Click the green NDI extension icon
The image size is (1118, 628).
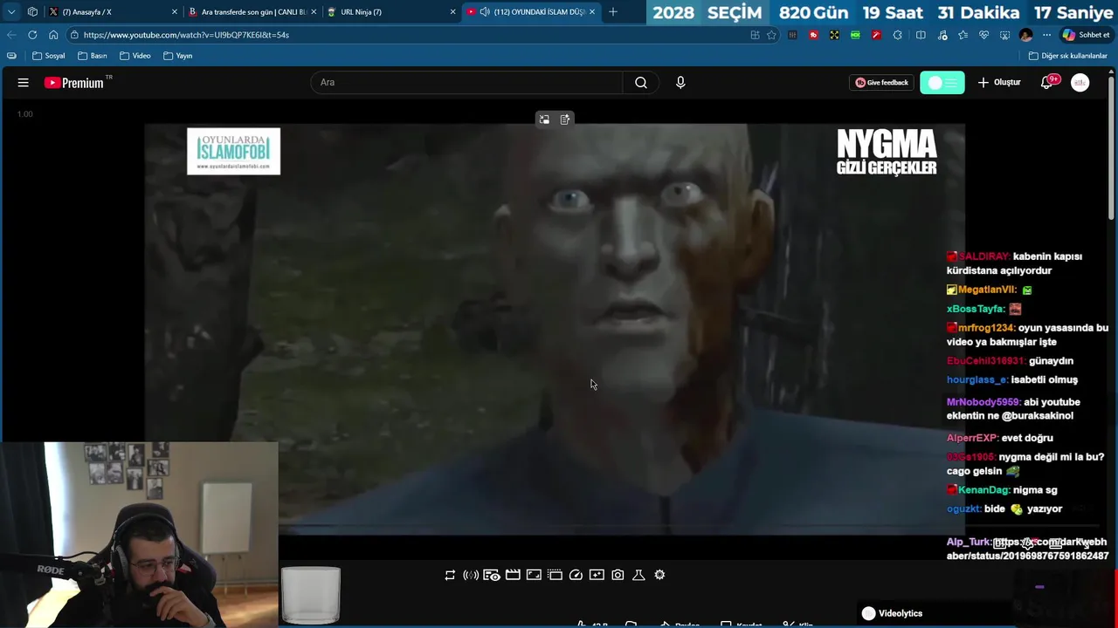point(855,35)
